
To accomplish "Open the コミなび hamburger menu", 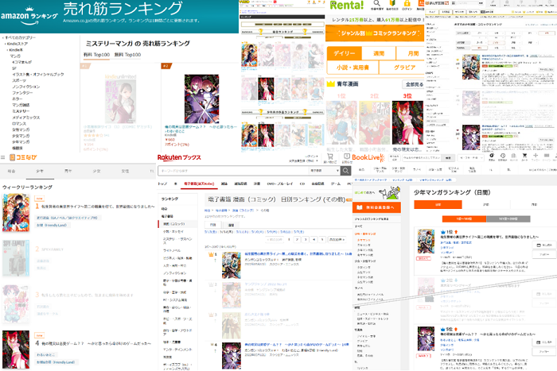I will 3,157.
